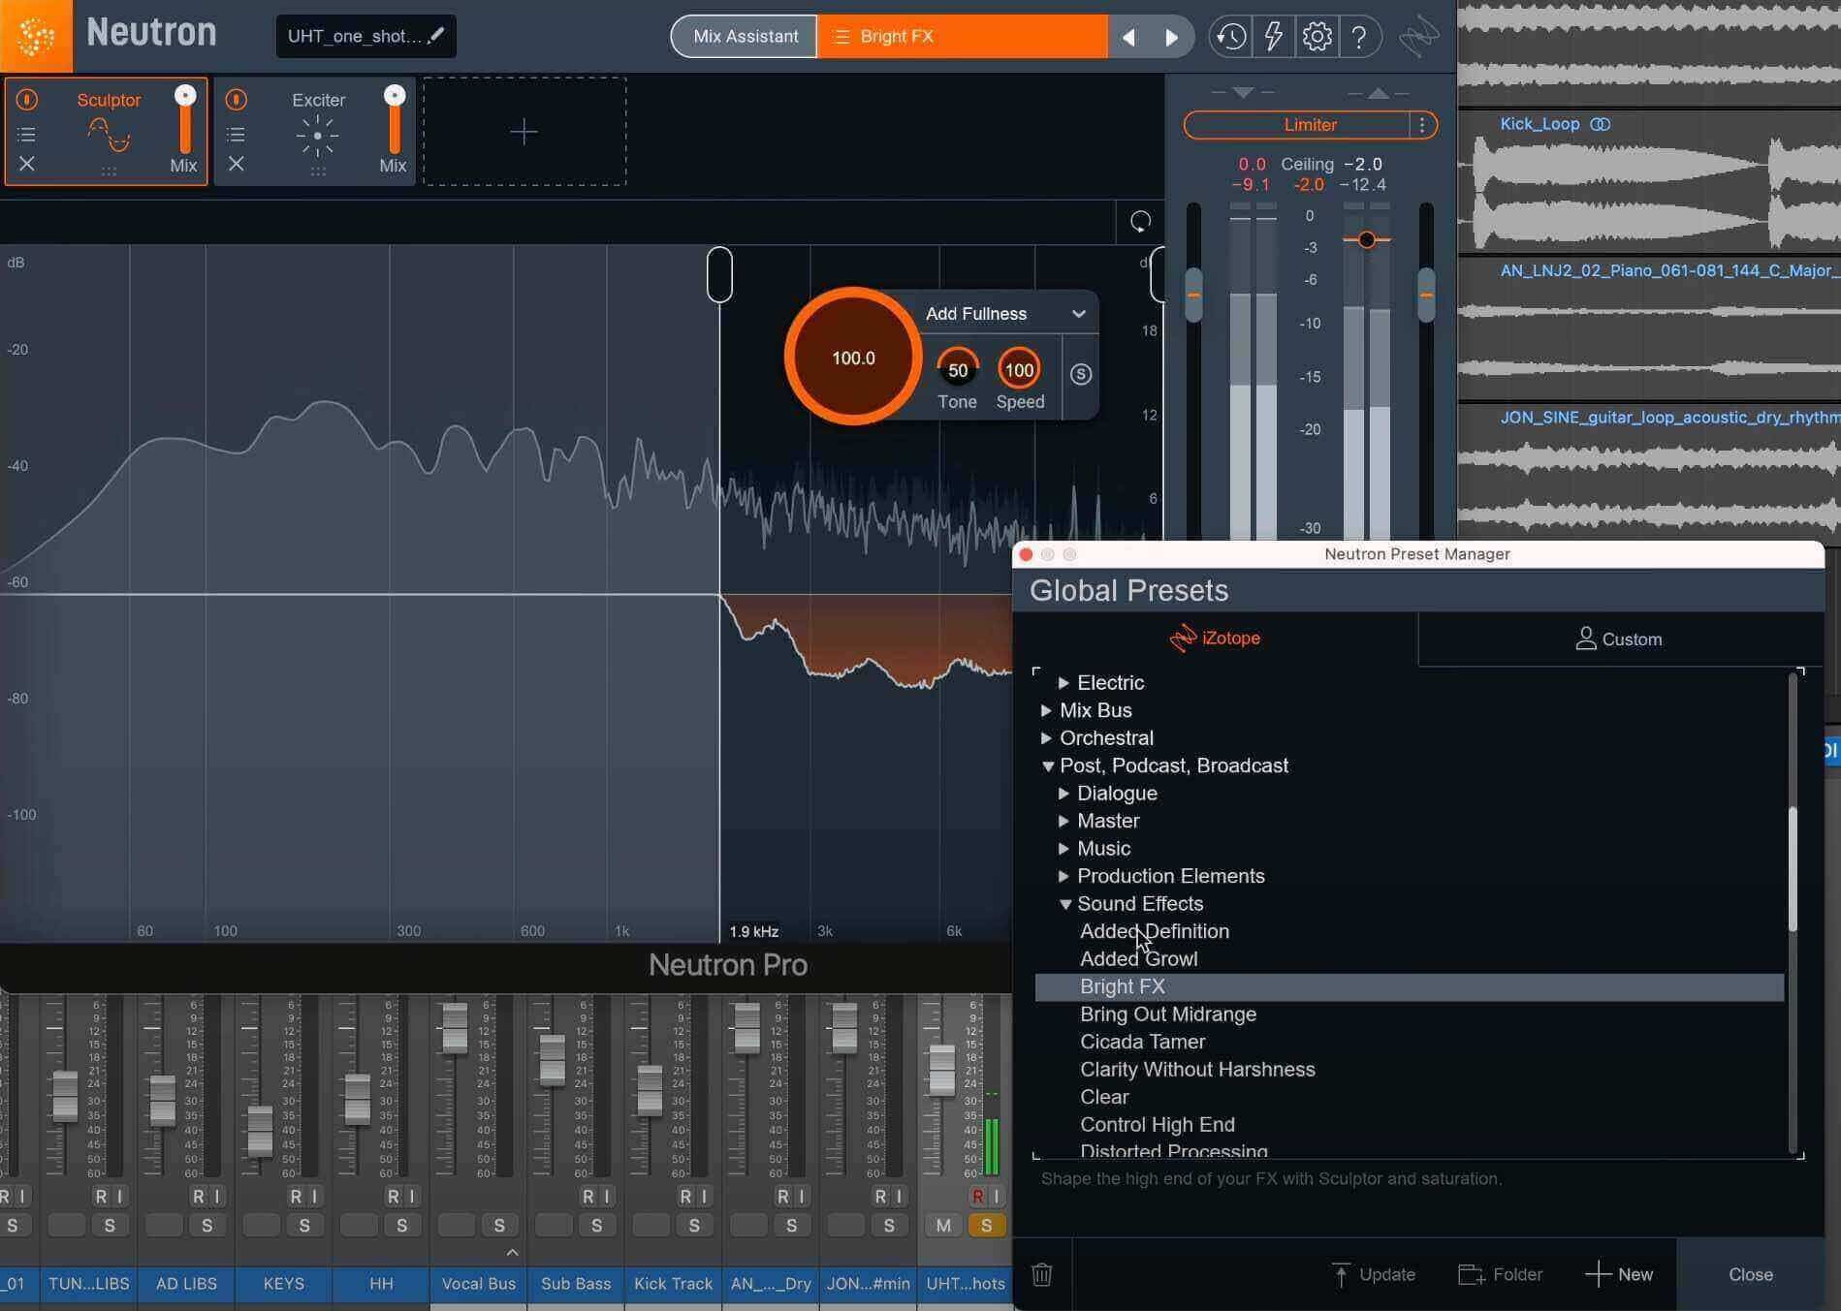Go to the next preset arrow
This screenshot has width=1841, height=1311.
point(1171,37)
